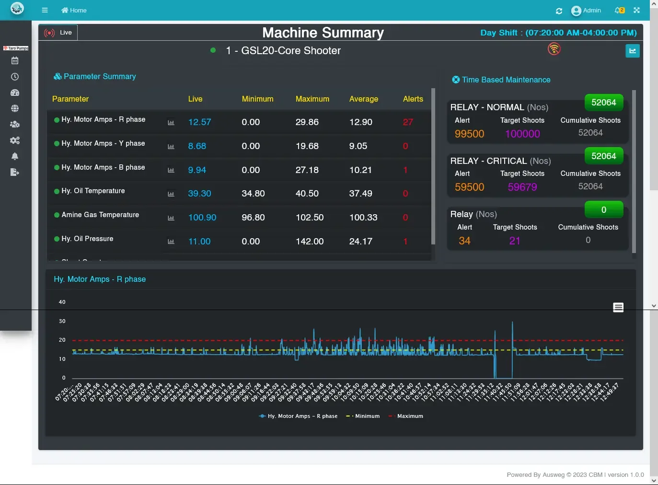Click the live value 12.57
This screenshot has width=658, height=485.
click(199, 122)
